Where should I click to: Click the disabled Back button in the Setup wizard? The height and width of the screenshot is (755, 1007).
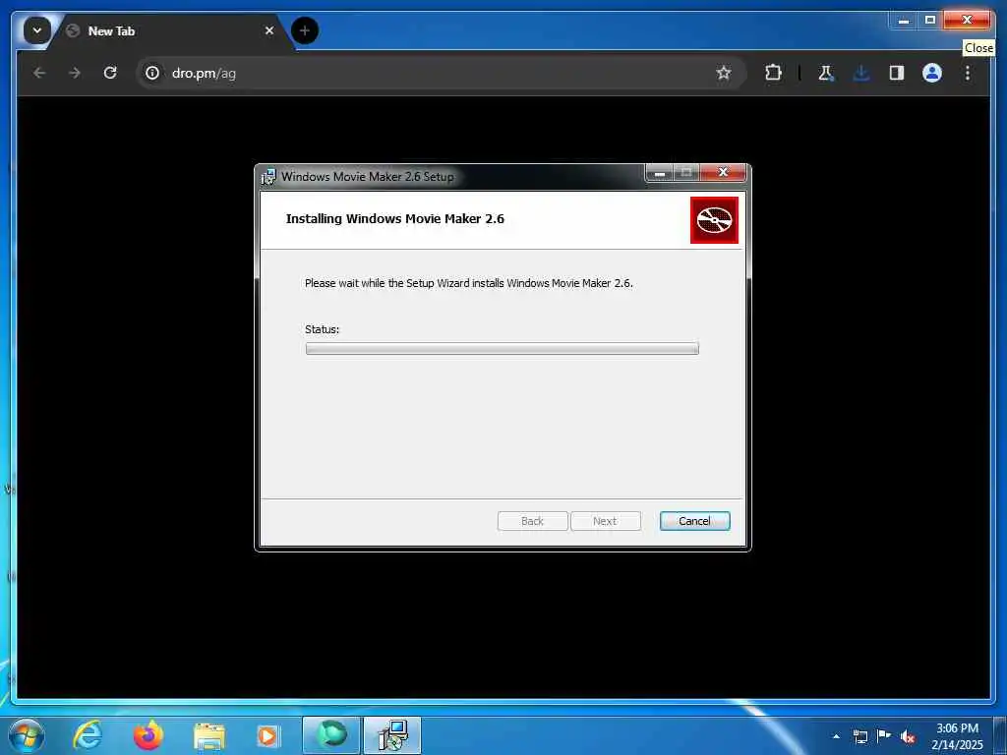(532, 521)
